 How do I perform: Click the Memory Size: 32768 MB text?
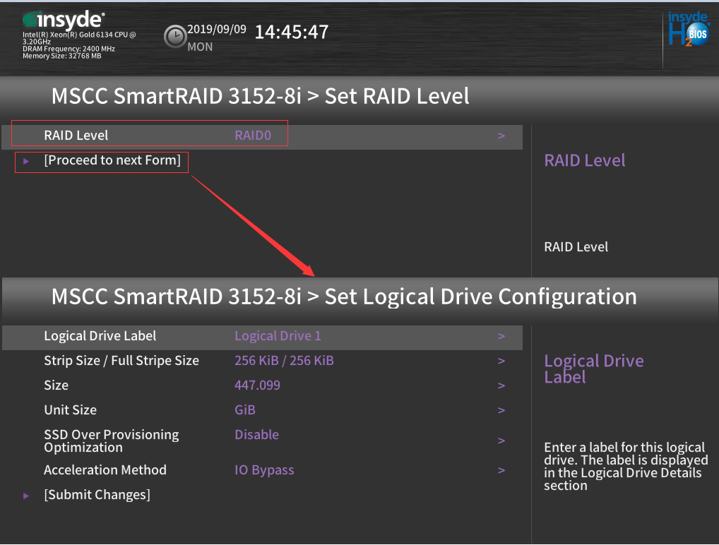pos(62,56)
